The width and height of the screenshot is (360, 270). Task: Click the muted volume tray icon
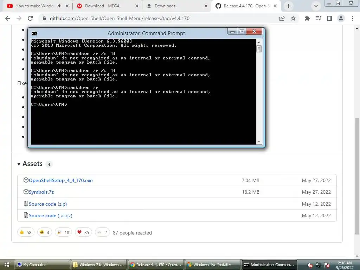[x=310, y=265]
